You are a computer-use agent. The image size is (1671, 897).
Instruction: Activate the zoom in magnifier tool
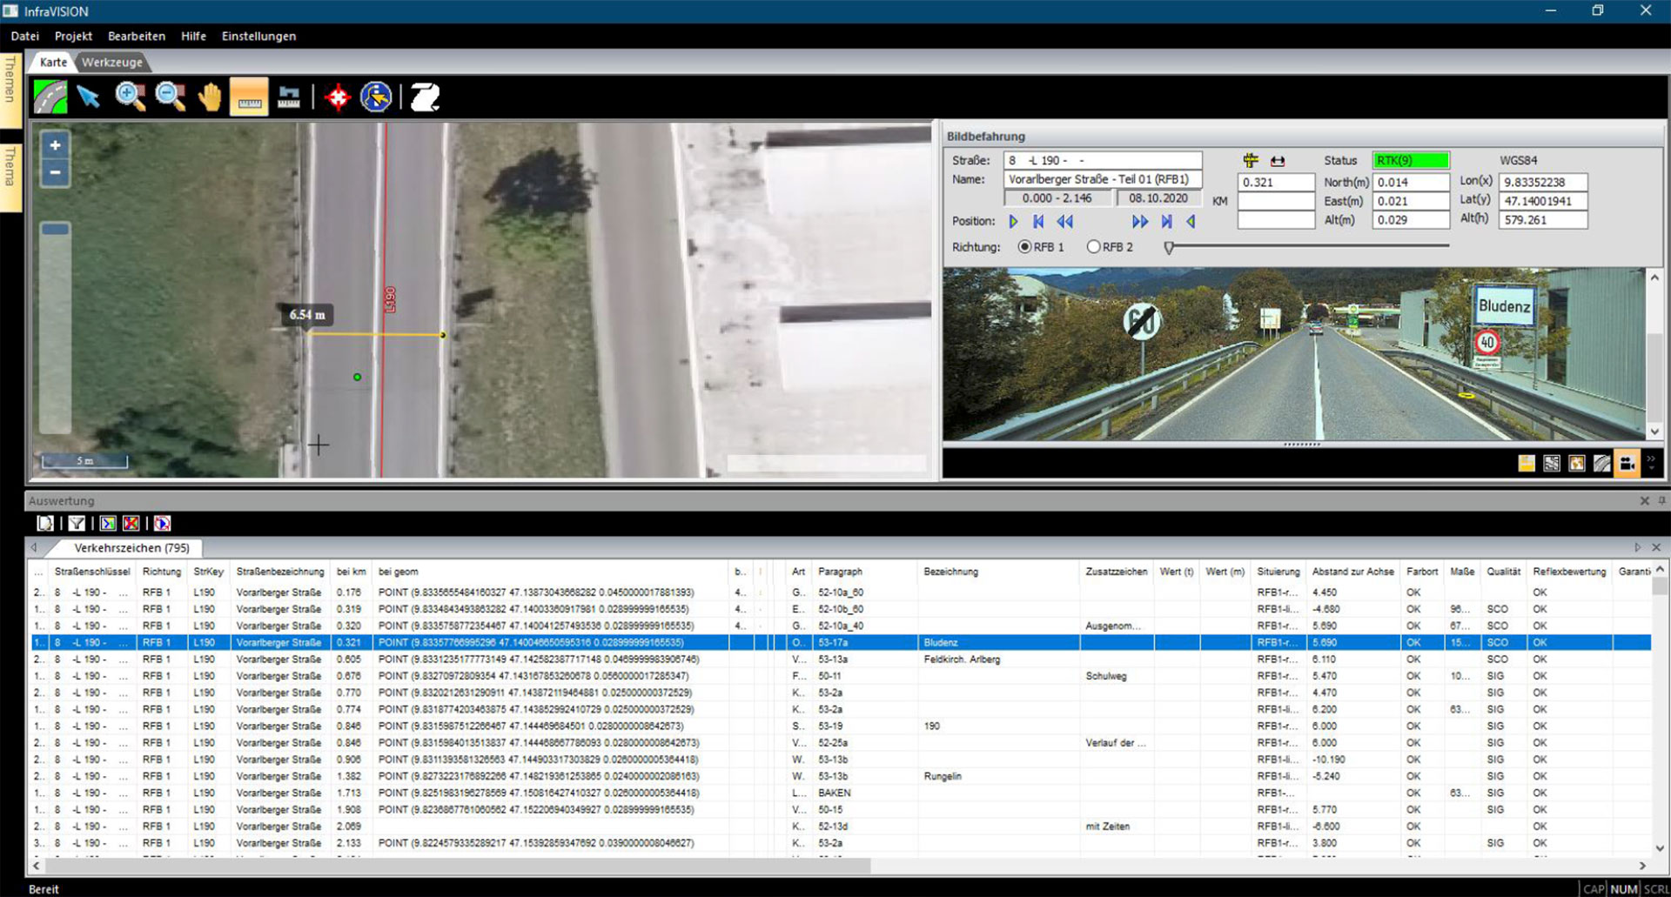pos(131,97)
